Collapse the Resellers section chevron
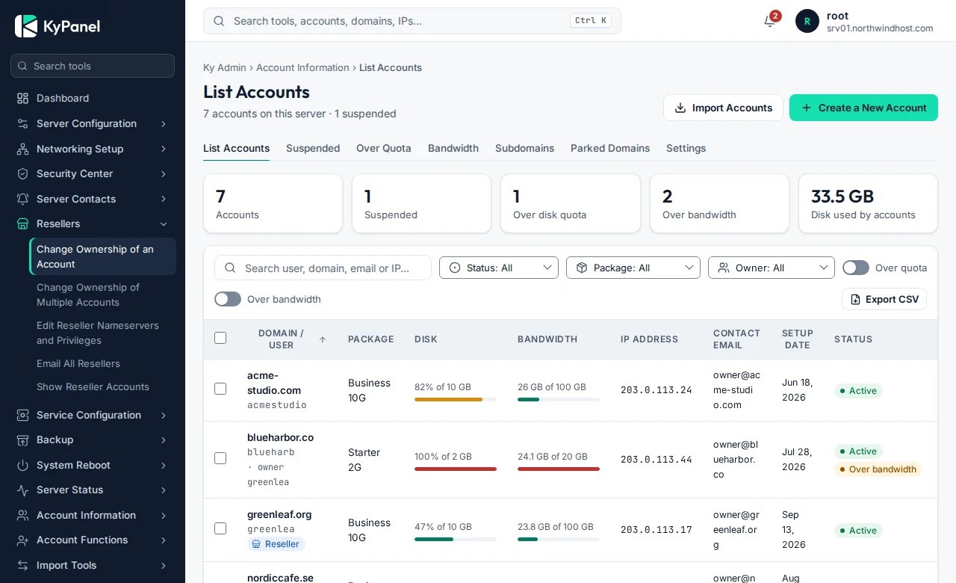Image resolution: width=956 pixels, height=583 pixels. (x=164, y=223)
